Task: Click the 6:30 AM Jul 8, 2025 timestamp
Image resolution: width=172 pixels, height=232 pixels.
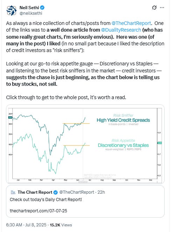Action: 26,225
